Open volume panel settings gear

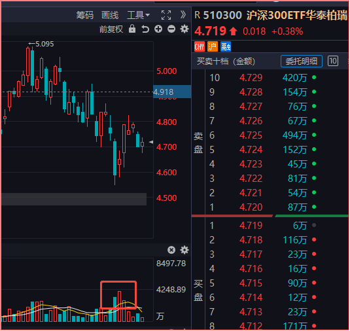184,250
